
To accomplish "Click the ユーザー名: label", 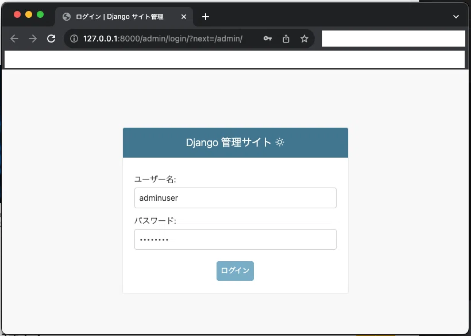I will coord(155,180).
